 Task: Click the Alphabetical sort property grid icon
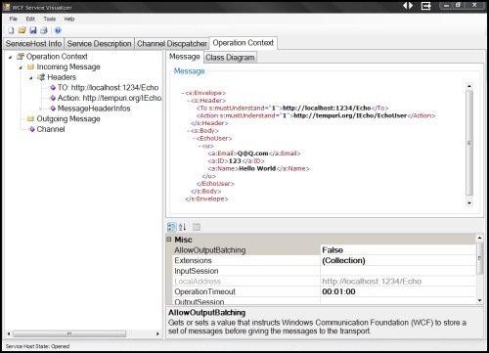click(x=182, y=227)
